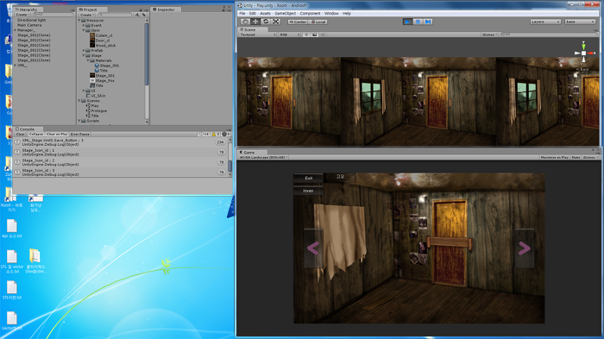Click the Hierarchy search field
This screenshot has height=339, width=604.
pyautogui.click(x=53, y=15)
